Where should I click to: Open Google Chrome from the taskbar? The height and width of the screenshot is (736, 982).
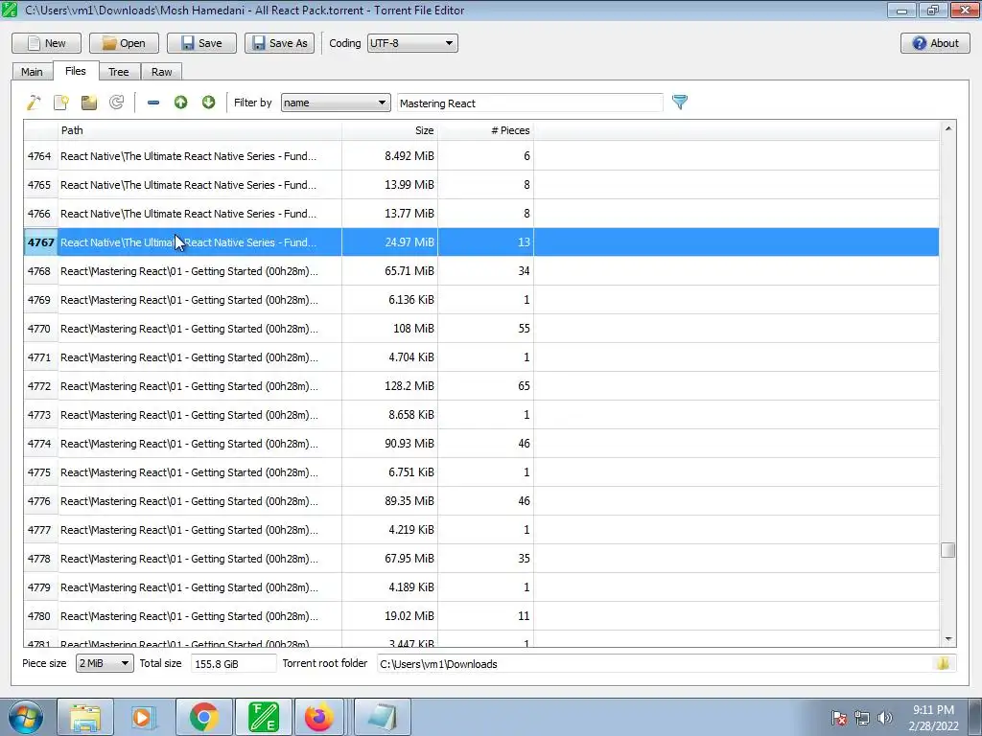[203, 717]
